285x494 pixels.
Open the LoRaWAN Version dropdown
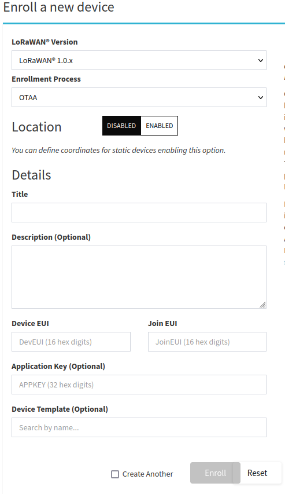point(139,60)
